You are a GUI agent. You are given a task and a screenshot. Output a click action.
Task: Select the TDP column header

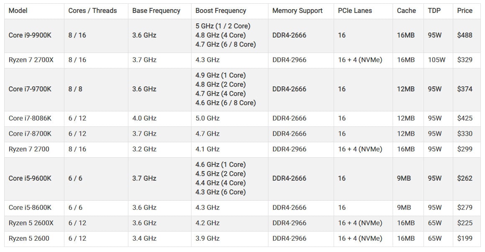click(434, 11)
